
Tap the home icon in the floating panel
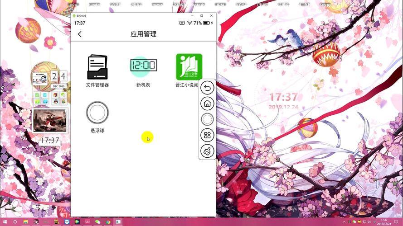pyautogui.click(x=207, y=104)
